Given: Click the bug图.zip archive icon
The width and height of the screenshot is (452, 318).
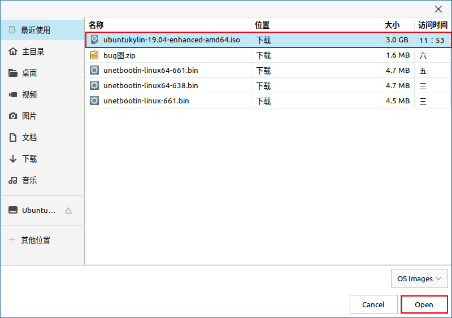Looking at the screenshot, I should [x=94, y=55].
